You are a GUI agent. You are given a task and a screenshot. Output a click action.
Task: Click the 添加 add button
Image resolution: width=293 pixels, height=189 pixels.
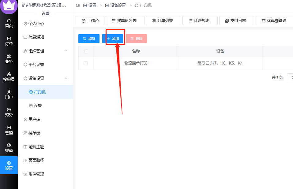click(113, 39)
